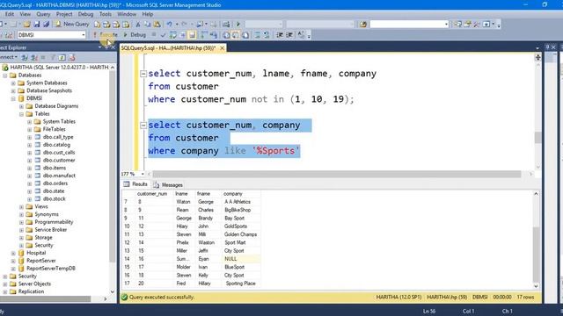Image resolution: width=563 pixels, height=316 pixels.
Task: Select the Server Objects folder
Action: point(34,284)
